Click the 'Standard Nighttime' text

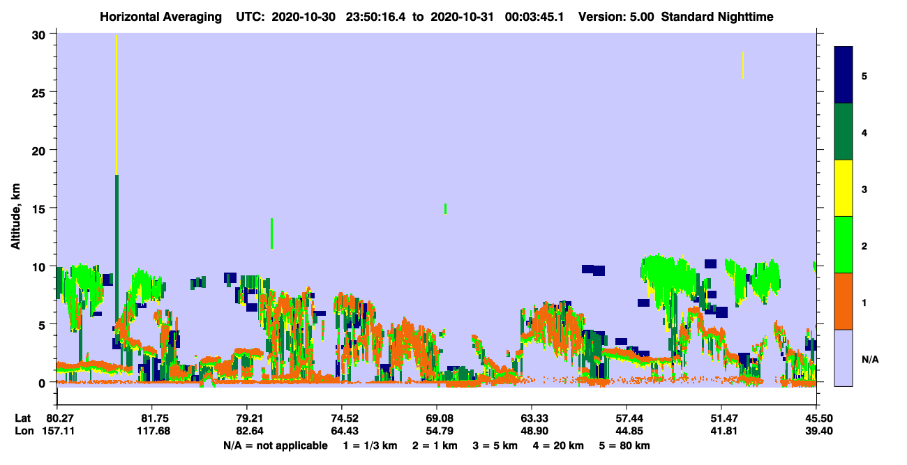click(717, 17)
